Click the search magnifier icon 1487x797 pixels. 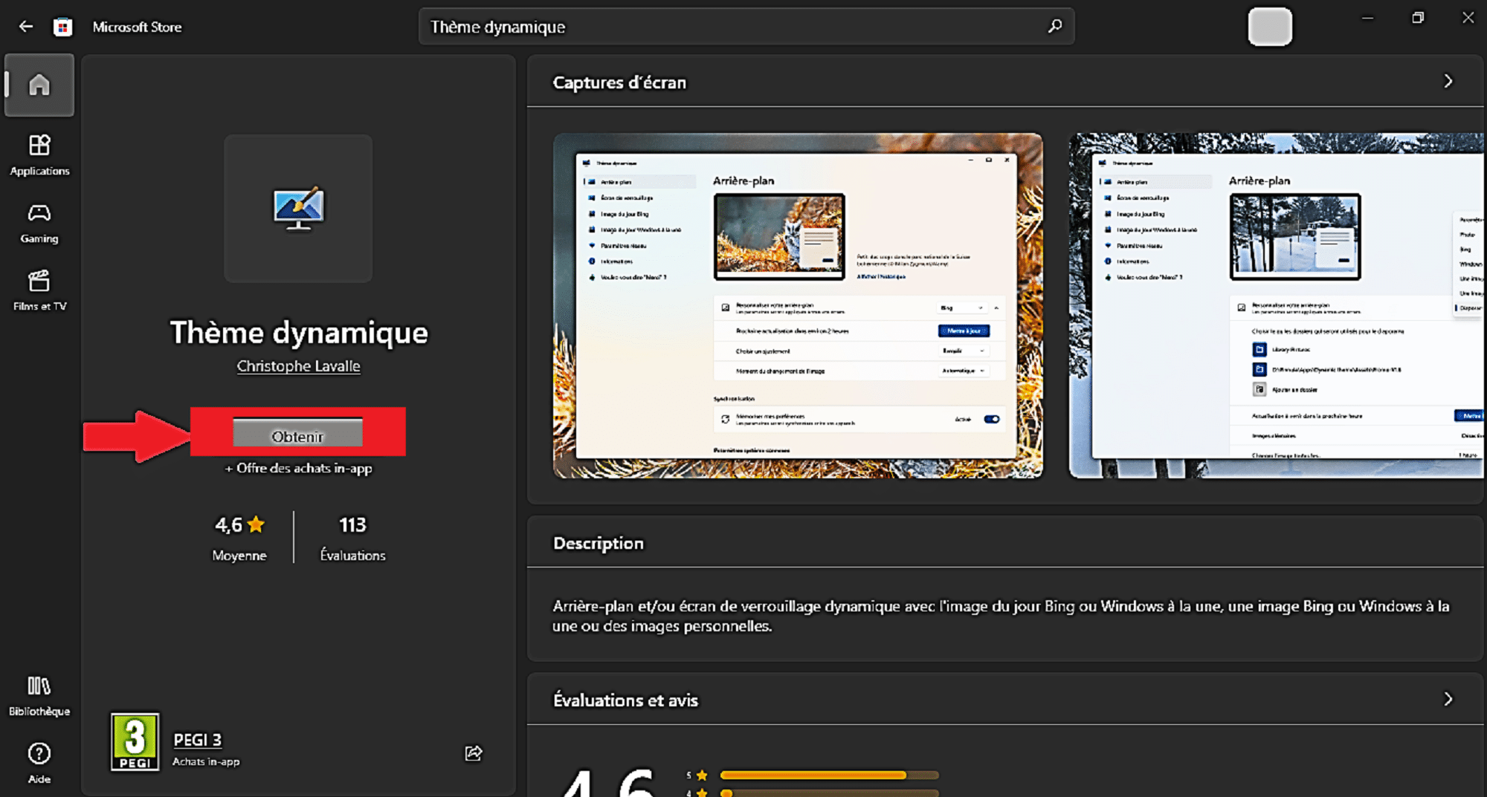pos(1054,27)
